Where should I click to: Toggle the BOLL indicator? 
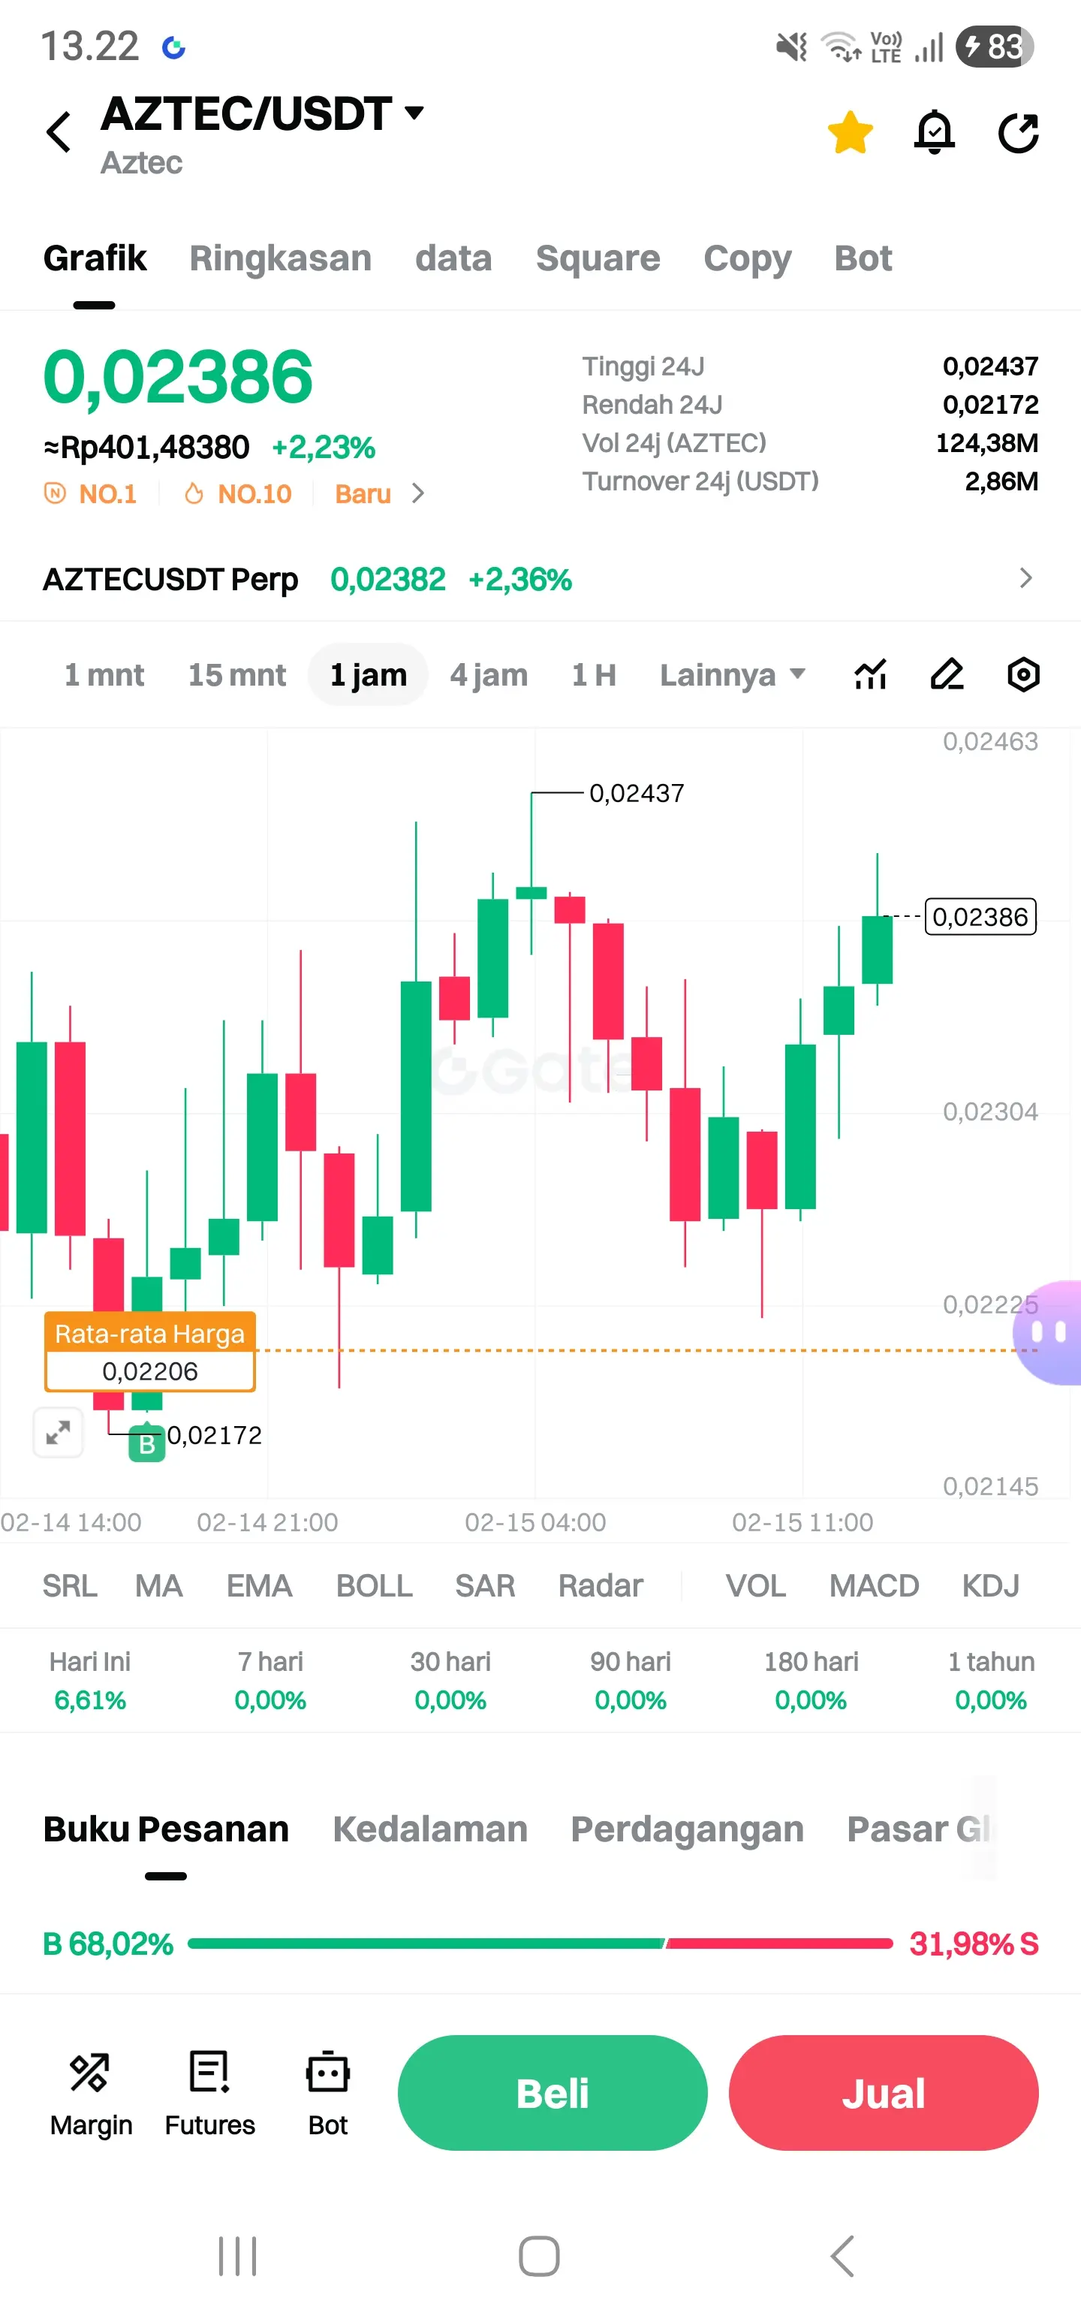pos(375,1585)
